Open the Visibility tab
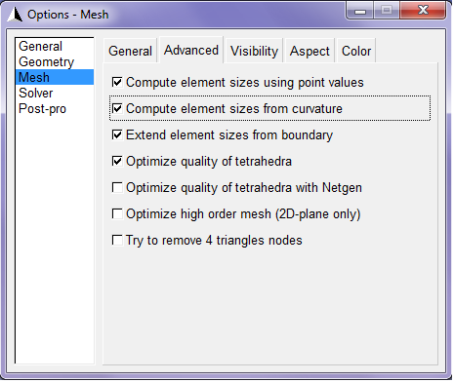The image size is (454, 382). click(254, 51)
